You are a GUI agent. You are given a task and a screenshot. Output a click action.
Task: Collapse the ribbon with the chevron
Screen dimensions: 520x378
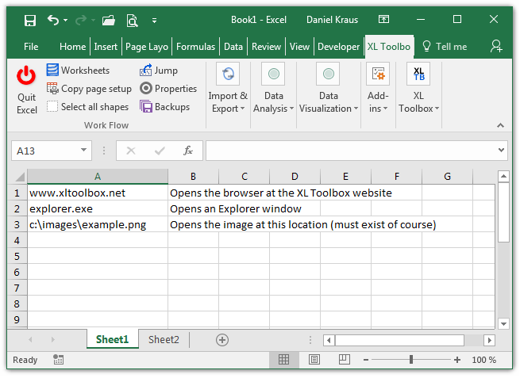(500, 125)
